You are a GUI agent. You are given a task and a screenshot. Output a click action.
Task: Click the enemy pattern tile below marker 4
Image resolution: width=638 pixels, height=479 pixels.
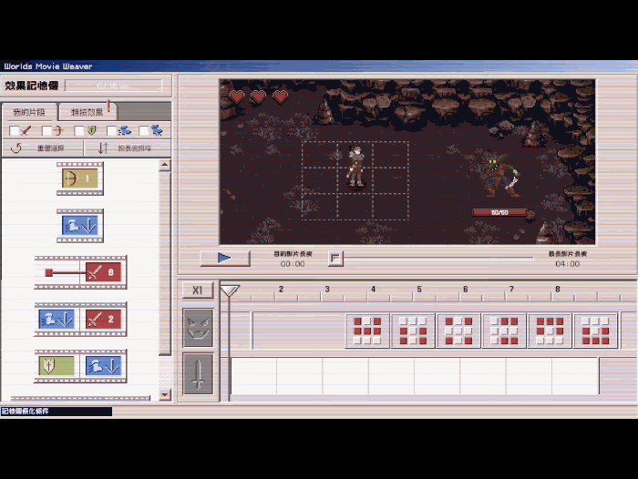point(367,331)
